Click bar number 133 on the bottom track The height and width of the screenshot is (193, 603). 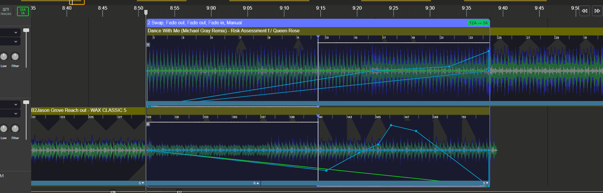[206, 117]
